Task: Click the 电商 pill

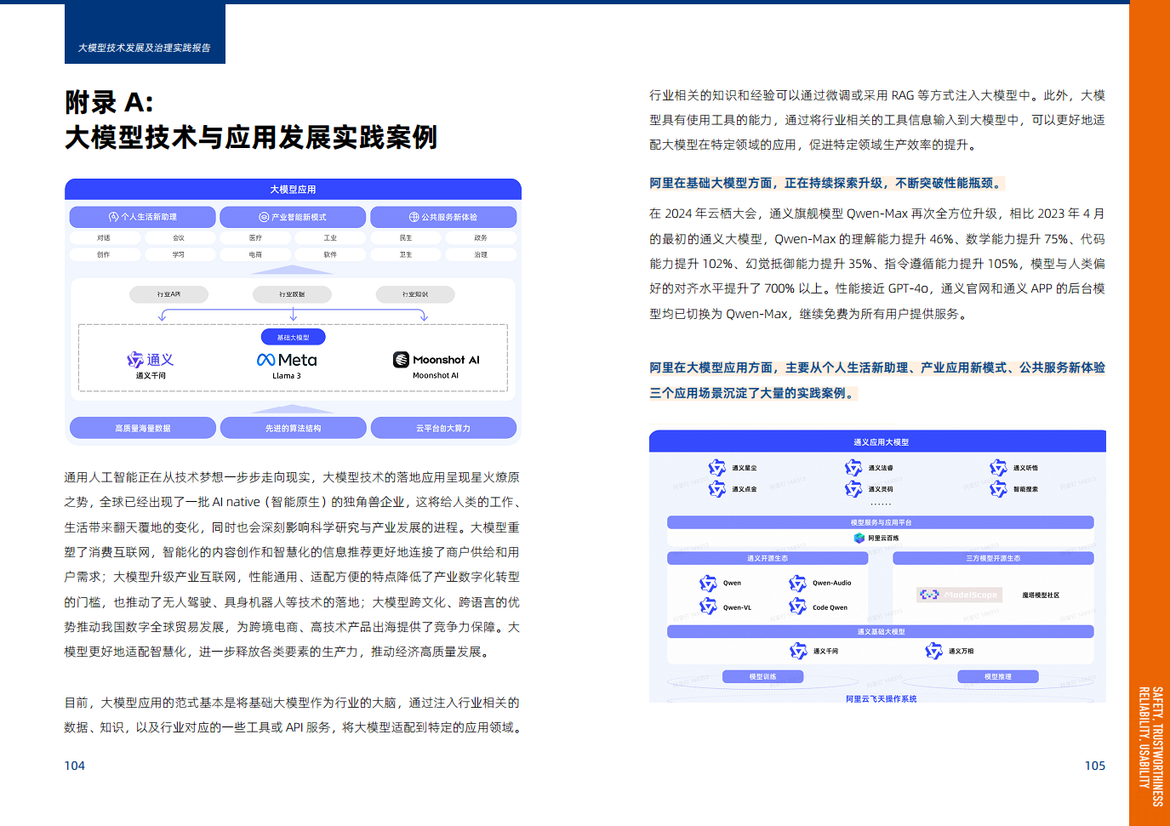Action: pyautogui.click(x=255, y=254)
